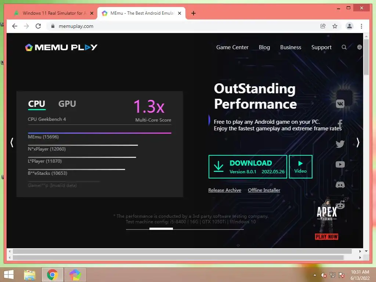Play the Video button
This screenshot has width=376, height=282.
tap(300, 167)
